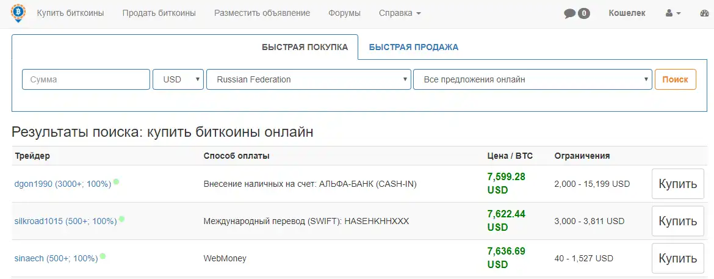The width and height of the screenshot is (714, 279).
Task: Click the Ограничения column header
Action: click(582, 156)
